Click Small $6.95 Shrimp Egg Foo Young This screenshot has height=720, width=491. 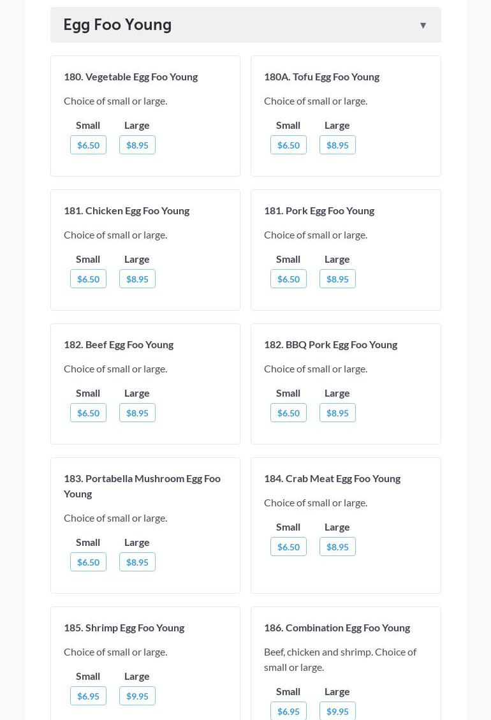coord(88,696)
